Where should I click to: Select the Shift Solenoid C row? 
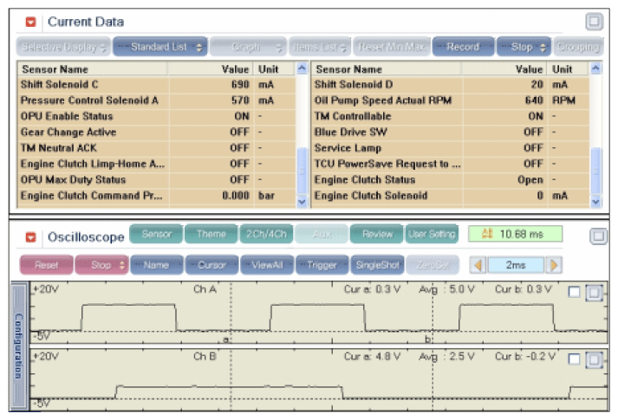(157, 85)
